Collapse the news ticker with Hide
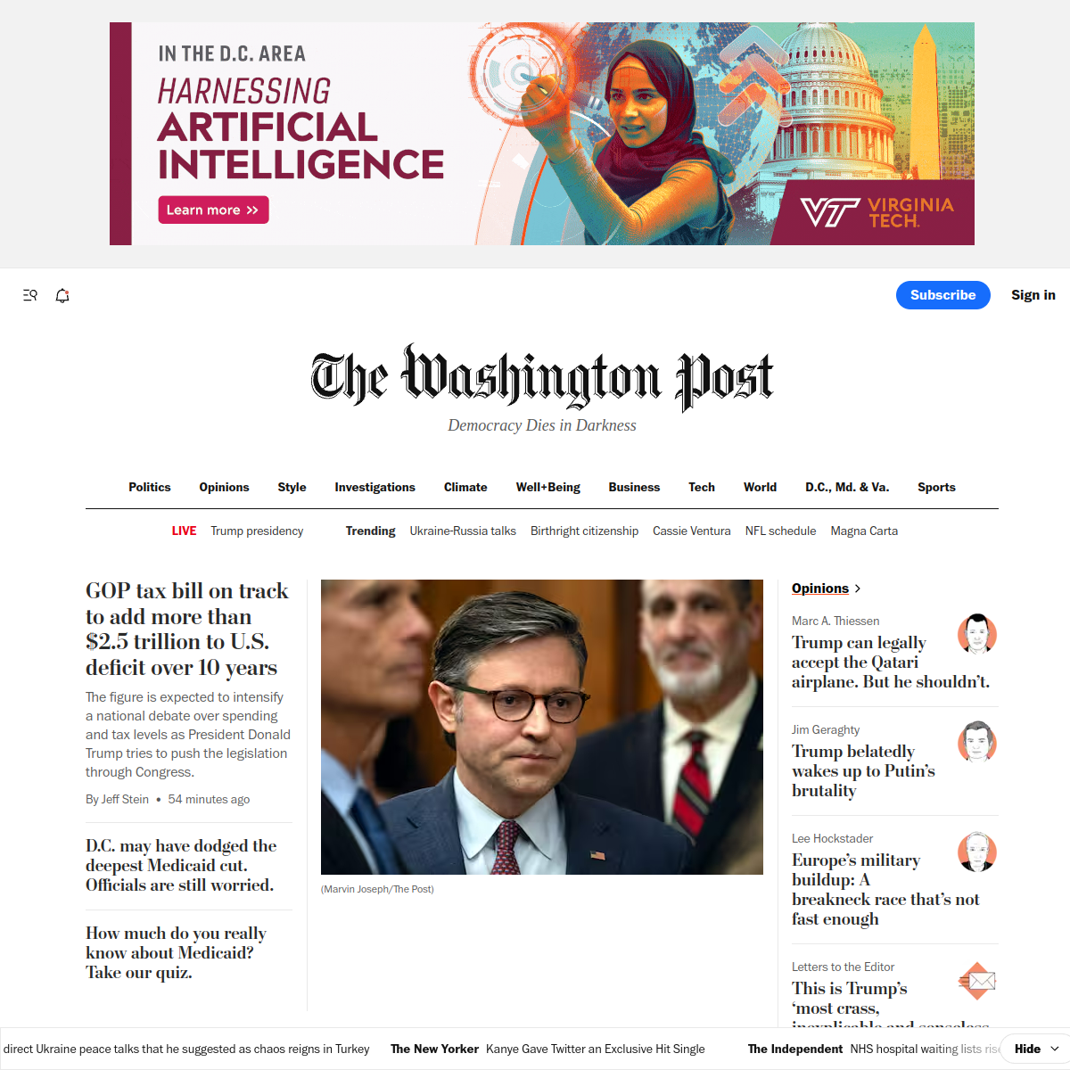The height and width of the screenshot is (1070, 1070). click(x=1034, y=1049)
